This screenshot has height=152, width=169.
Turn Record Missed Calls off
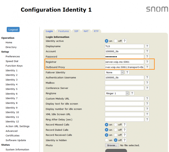(x=116, y=125)
